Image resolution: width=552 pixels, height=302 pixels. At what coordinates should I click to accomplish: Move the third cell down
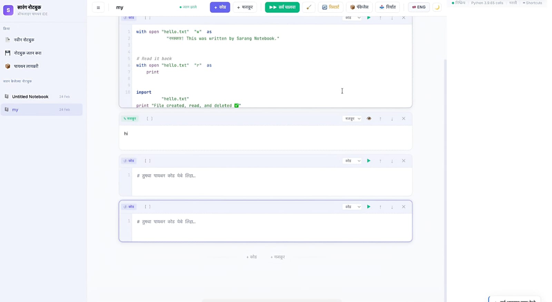click(x=392, y=161)
